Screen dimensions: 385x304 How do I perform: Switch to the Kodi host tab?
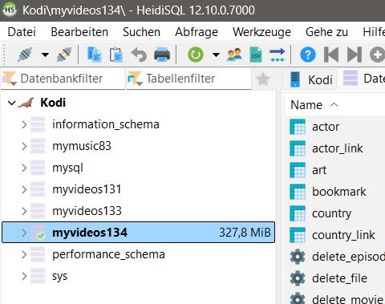coord(311,79)
